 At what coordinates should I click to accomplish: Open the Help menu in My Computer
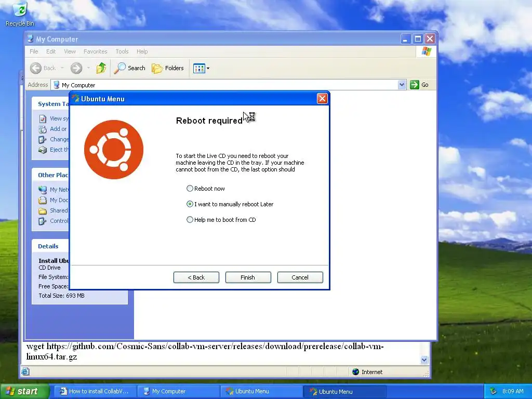pyautogui.click(x=142, y=51)
